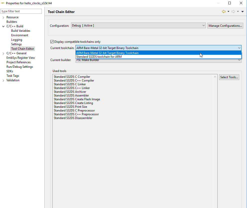Open Build Variables page
247x208 pixels.
(21, 31)
